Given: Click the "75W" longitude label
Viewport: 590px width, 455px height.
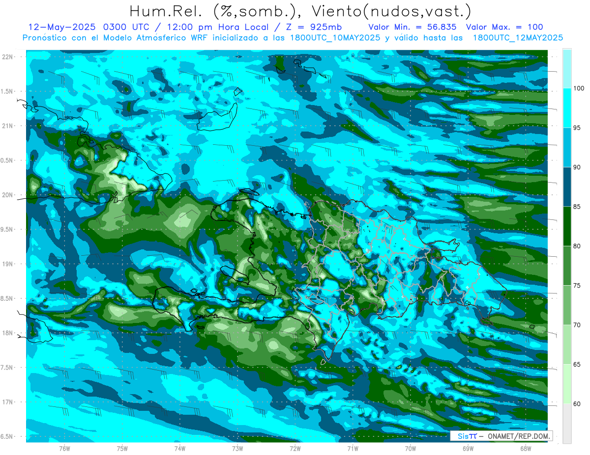Looking at the screenshot, I should point(122,449).
